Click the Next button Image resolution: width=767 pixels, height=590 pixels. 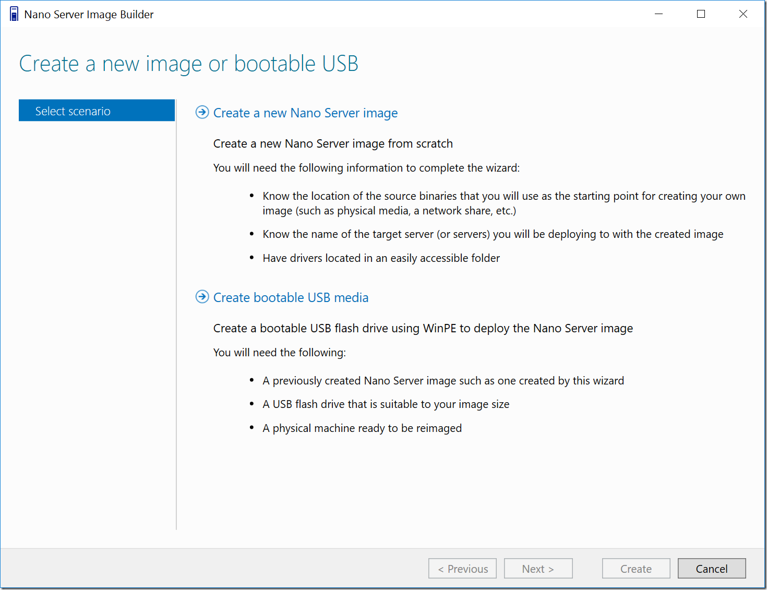(x=538, y=569)
